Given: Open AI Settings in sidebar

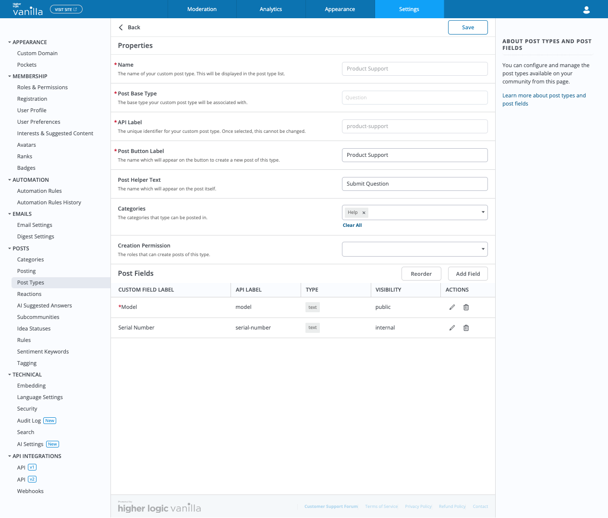Looking at the screenshot, I should pyautogui.click(x=30, y=444).
